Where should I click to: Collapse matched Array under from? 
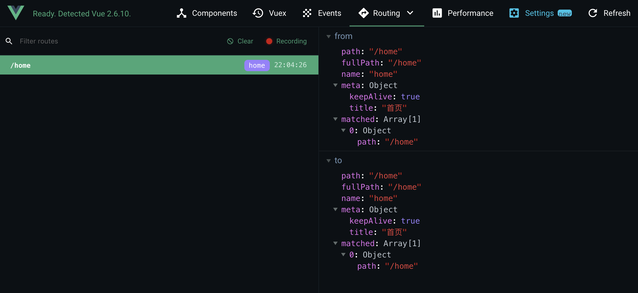coord(335,119)
